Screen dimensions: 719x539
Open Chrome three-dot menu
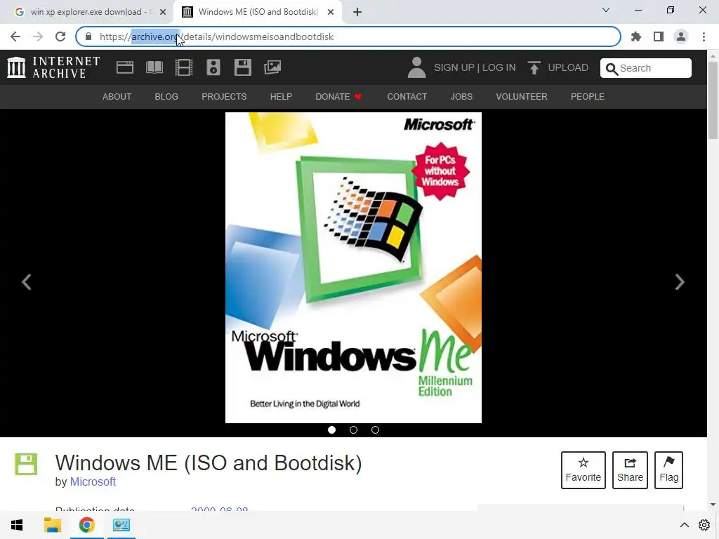[x=704, y=36]
